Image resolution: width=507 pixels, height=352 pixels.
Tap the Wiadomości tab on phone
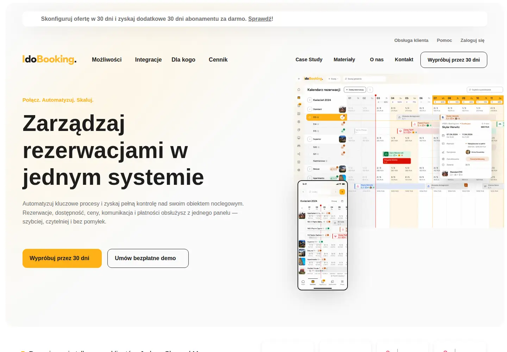(332, 282)
